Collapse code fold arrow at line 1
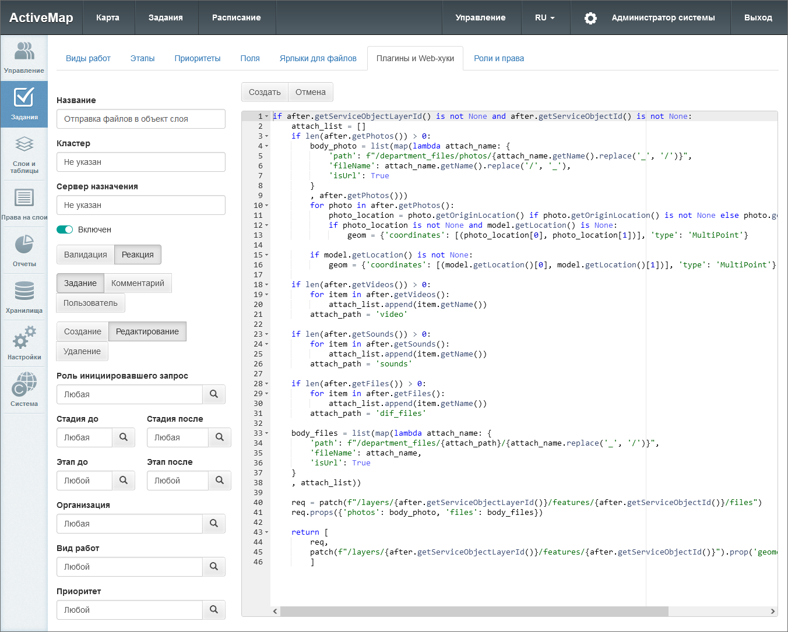788x632 pixels. click(x=267, y=116)
